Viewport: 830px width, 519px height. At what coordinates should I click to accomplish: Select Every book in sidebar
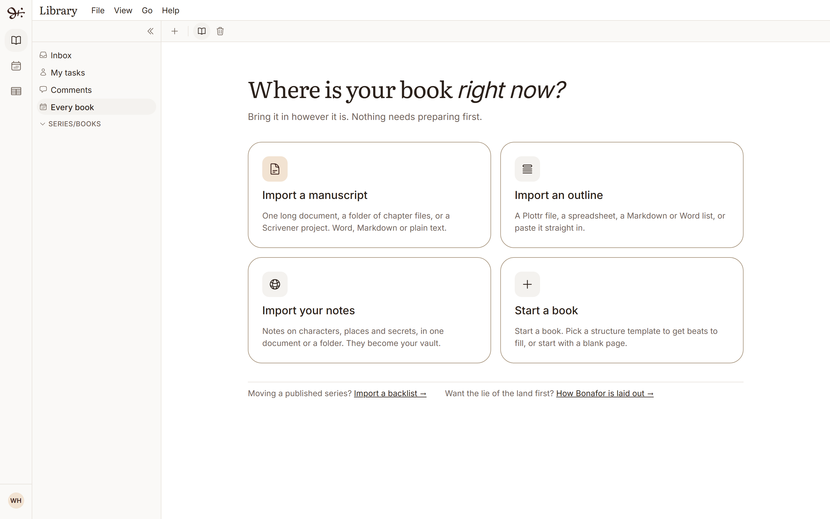(x=96, y=107)
